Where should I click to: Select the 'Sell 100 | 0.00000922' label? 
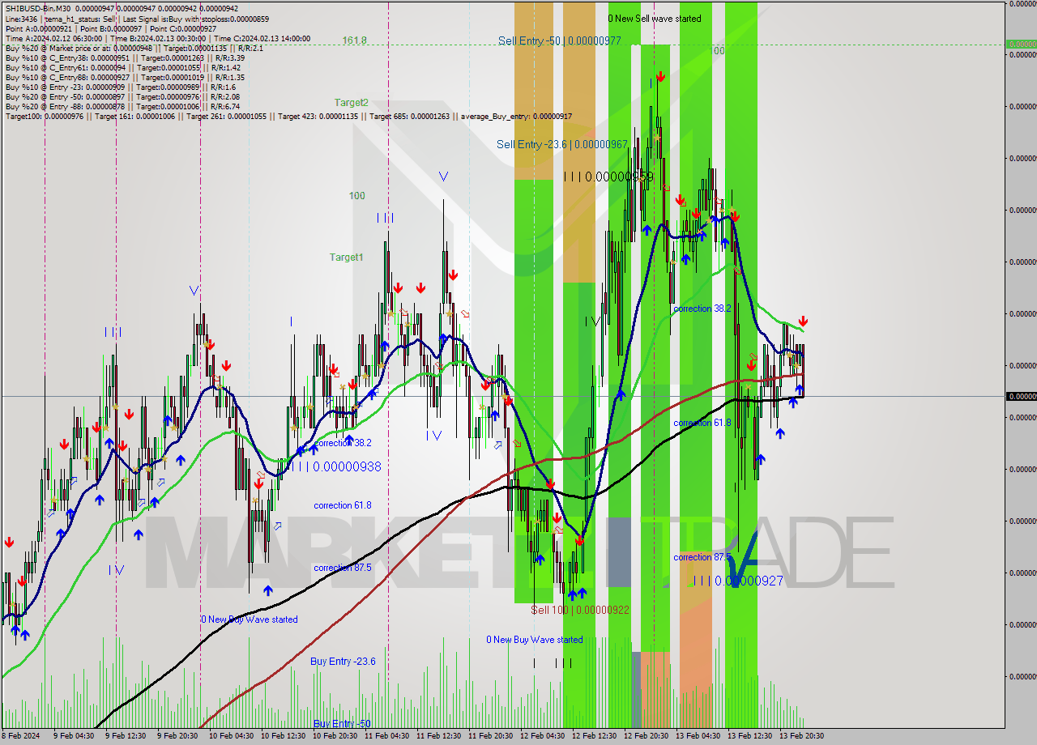point(580,610)
